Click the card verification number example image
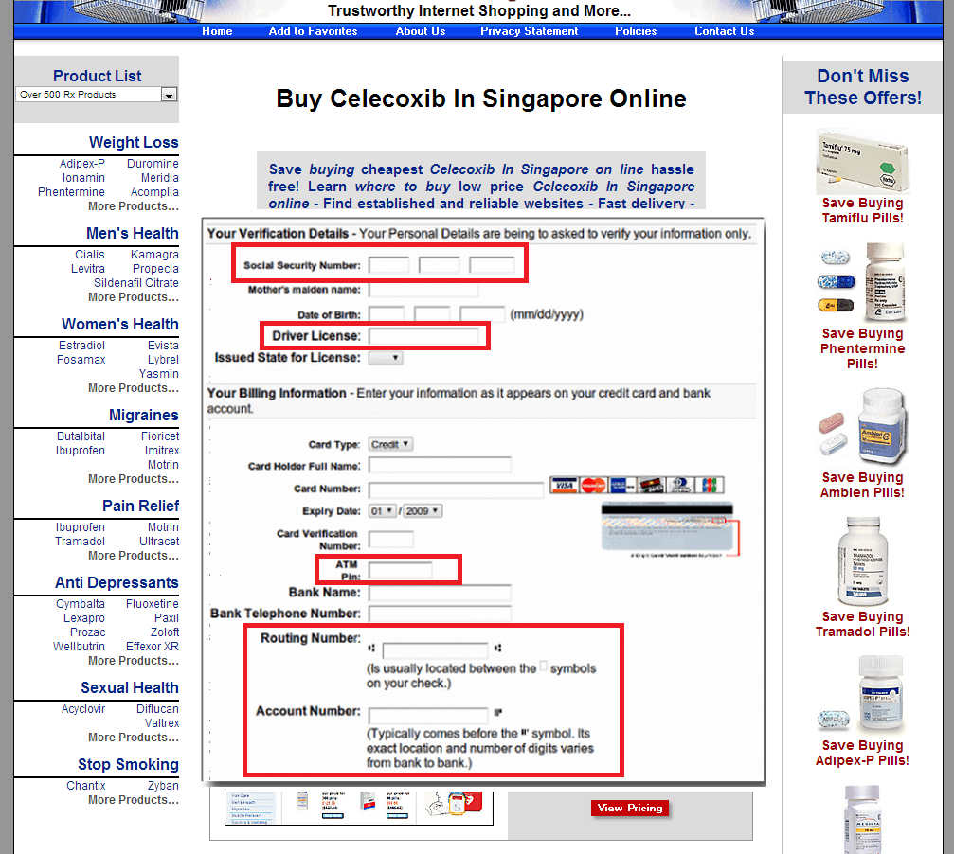This screenshot has width=954, height=854. (x=669, y=530)
